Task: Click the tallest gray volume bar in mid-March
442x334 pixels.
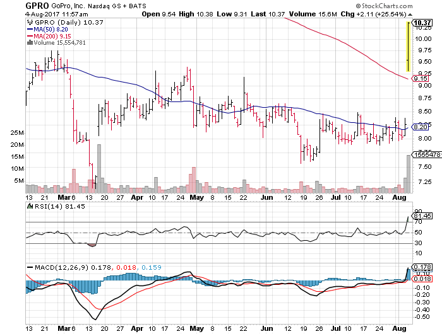Action: click(99, 168)
